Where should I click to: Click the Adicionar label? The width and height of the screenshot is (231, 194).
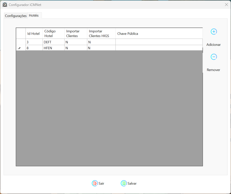pyautogui.click(x=213, y=45)
